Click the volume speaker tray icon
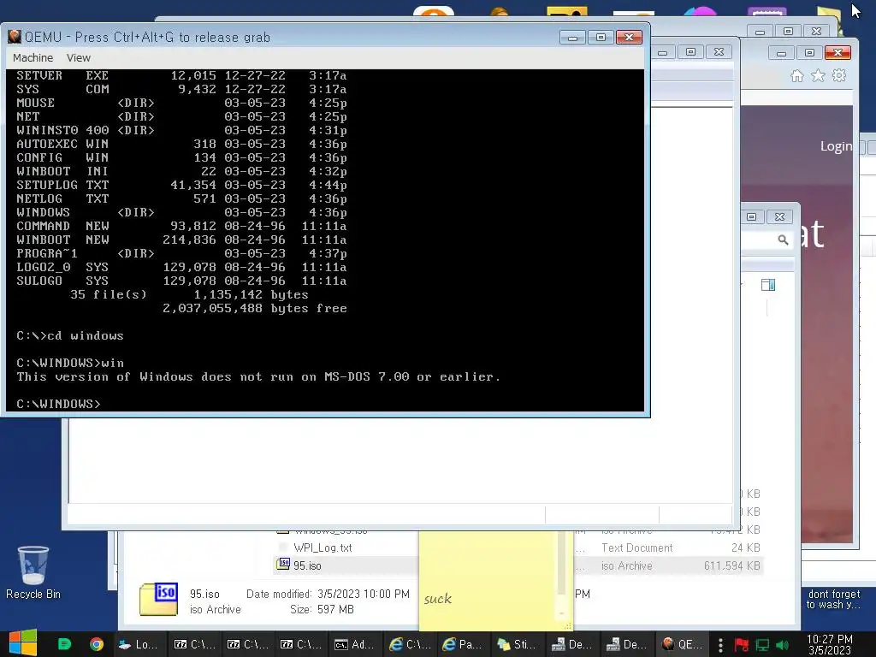This screenshot has height=657, width=876. point(783,645)
